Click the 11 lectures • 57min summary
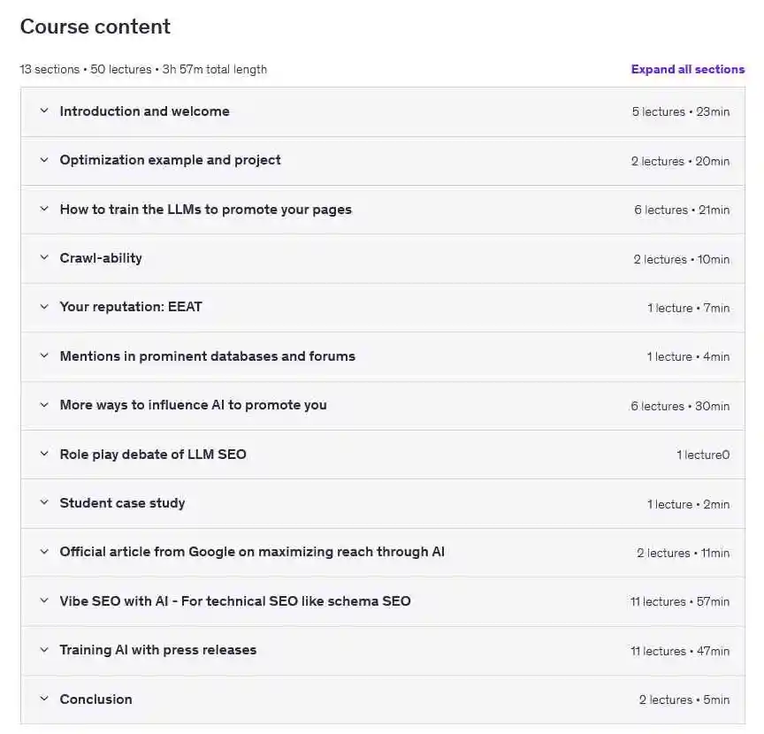The width and height of the screenshot is (764, 734). coord(680,601)
